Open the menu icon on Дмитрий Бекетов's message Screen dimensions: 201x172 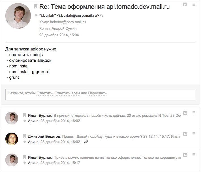tap(194, 134)
